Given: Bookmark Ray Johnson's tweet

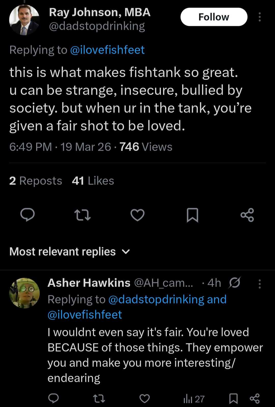Looking at the screenshot, I should tap(193, 215).
